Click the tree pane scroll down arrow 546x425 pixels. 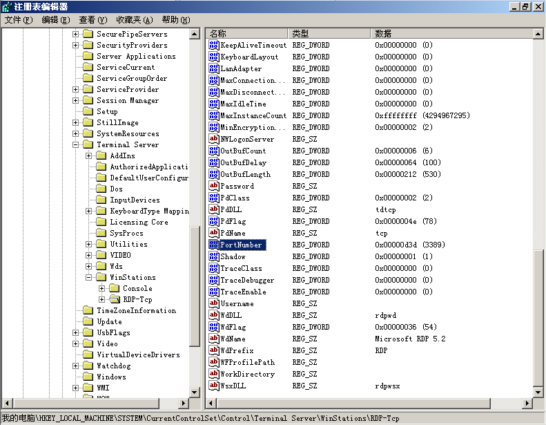[194, 393]
